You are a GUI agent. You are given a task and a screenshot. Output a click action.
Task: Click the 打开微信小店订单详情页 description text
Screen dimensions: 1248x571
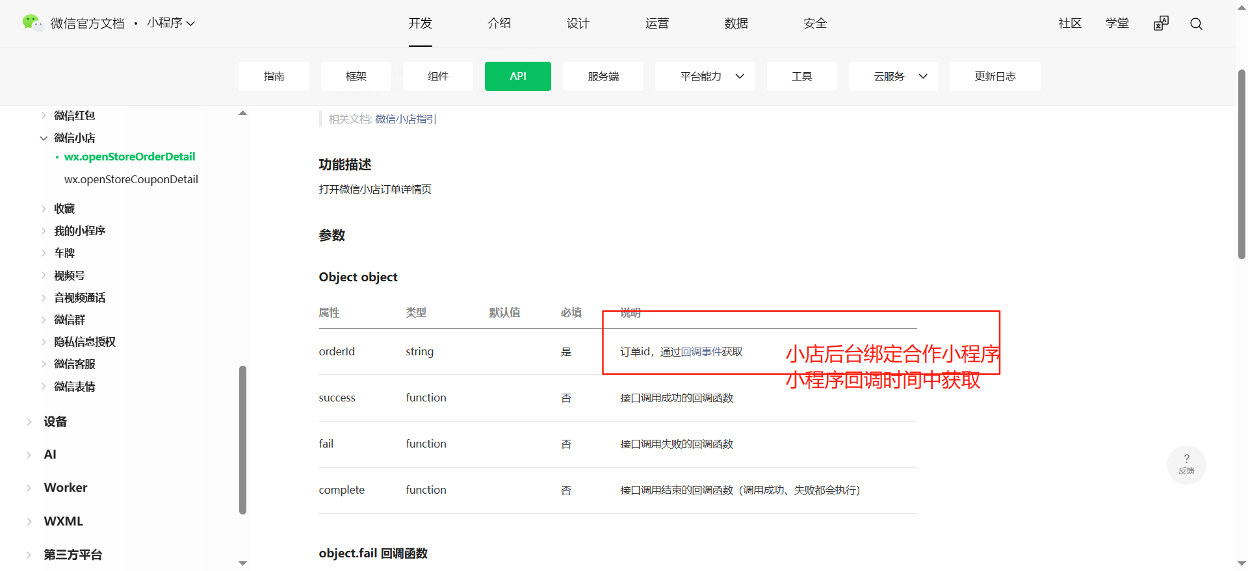(375, 190)
